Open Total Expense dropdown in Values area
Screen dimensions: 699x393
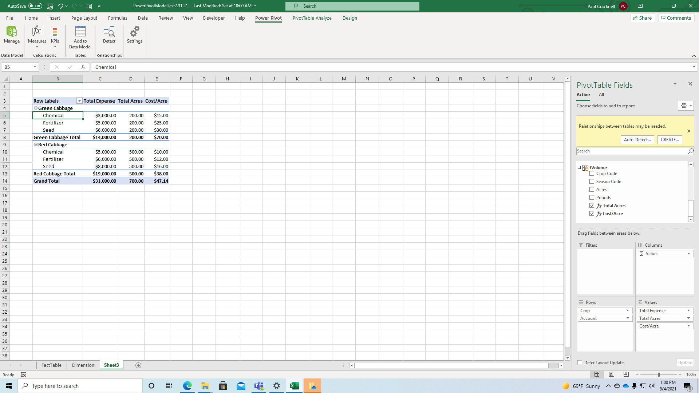point(688,311)
